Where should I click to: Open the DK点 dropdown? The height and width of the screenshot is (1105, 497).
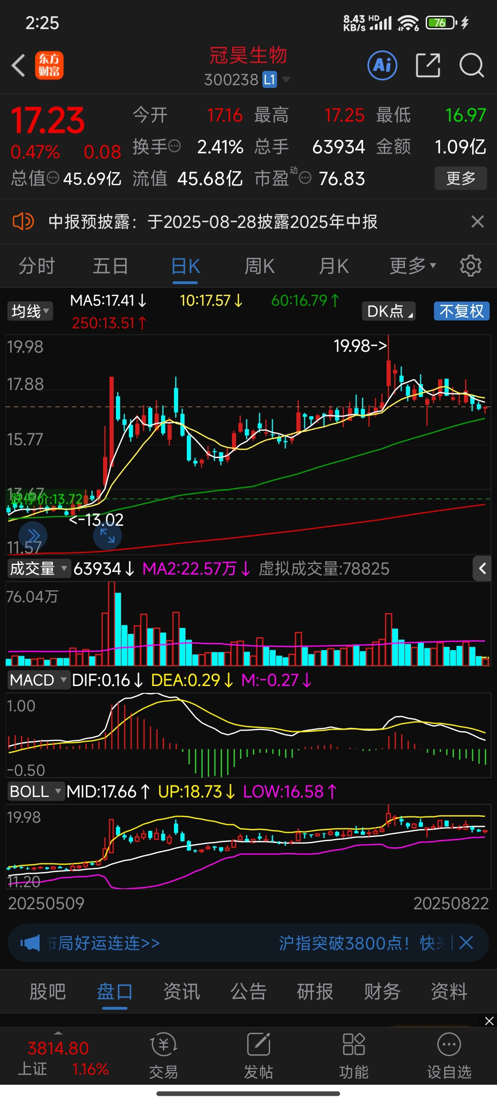click(x=389, y=311)
